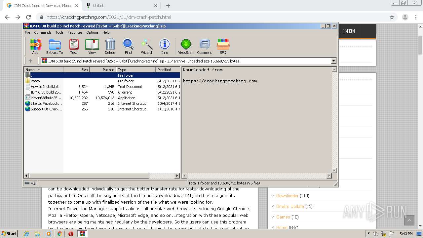The width and height of the screenshot is (423, 238).
Task: Go back in Chrome browser
Action: 7,17
